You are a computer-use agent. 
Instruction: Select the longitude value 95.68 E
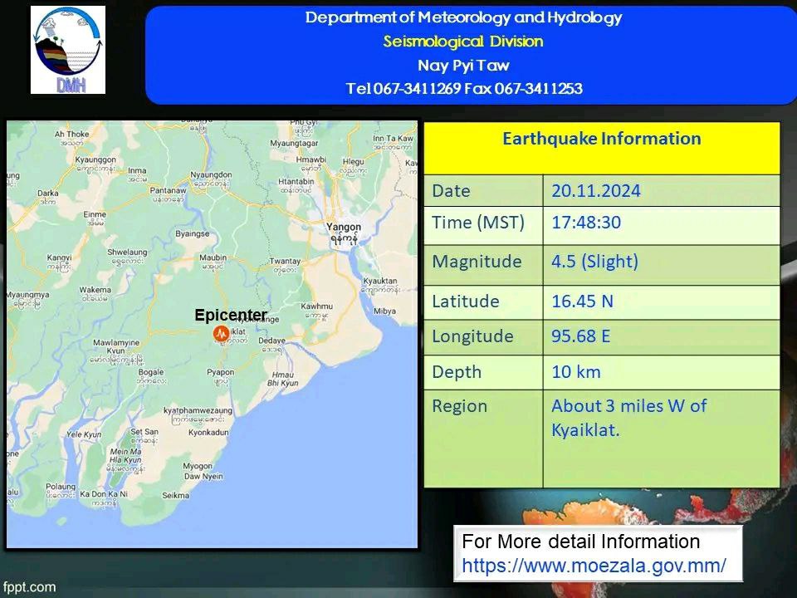click(582, 336)
